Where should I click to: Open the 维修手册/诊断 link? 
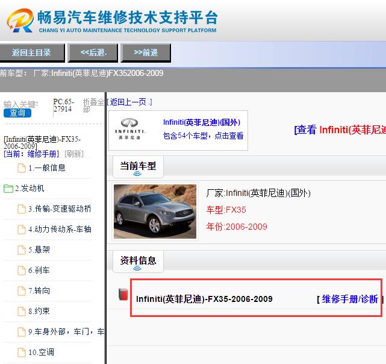click(x=350, y=299)
